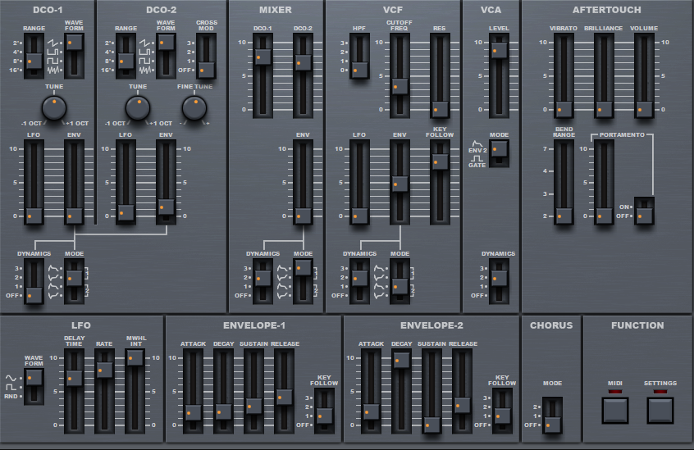The image size is (694, 450).
Task: Click the DCO-1 ENV modulation slider handle
Action: click(x=75, y=216)
